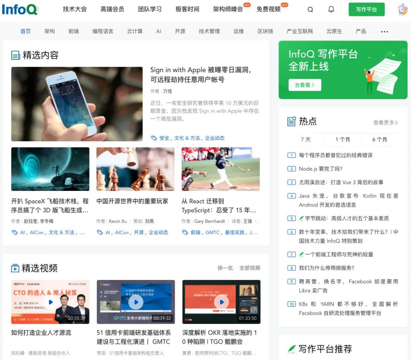This screenshot has width=411, height=360.
Task: Open the notifications bell icon
Action: [x=331, y=10]
